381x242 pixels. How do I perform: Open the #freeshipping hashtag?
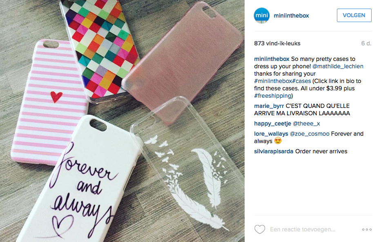pos(273,96)
